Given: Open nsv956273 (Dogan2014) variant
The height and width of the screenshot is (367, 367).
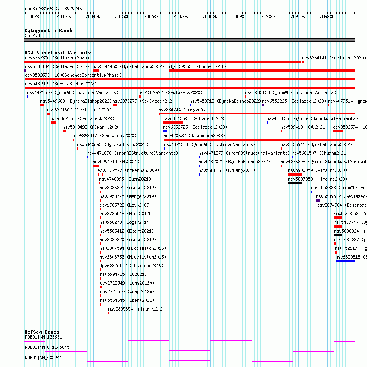Looking at the screenshot, I should pos(125,222).
